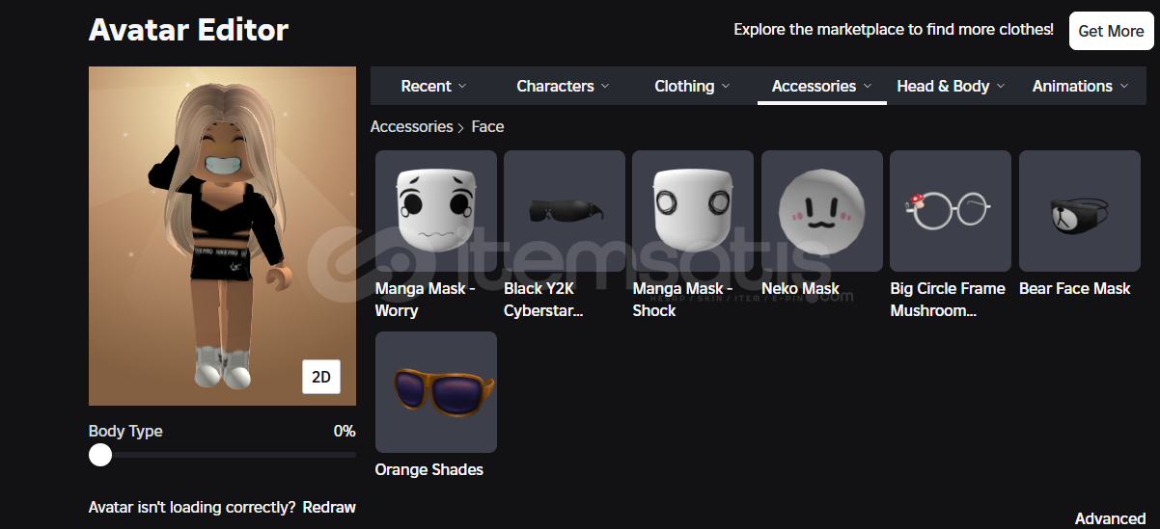Open the Head & Body dropdown
Screen dimensions: 1160x529
(x=951, y=86)
